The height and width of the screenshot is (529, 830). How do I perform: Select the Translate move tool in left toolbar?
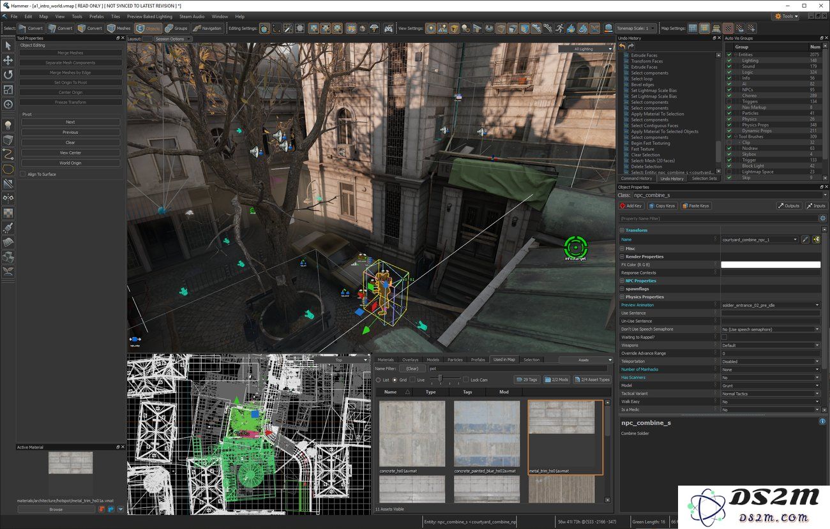8,60
